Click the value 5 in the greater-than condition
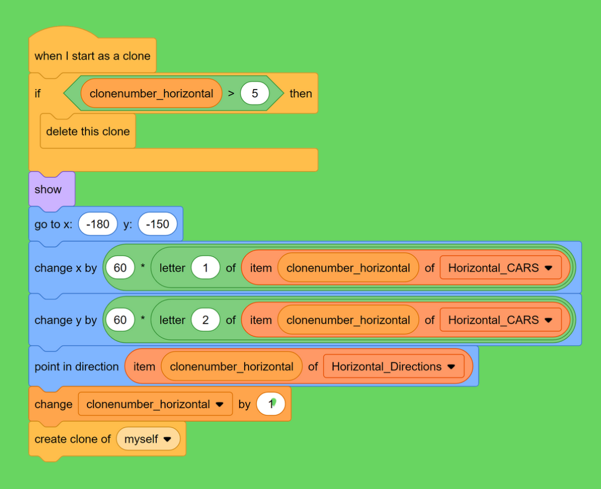The width and height of the screenshot is (601, 489). 255,93
